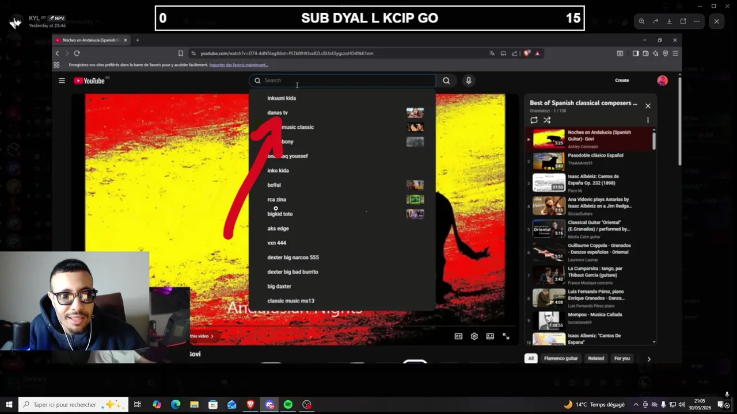Click Windows Start button

[9, 404]
